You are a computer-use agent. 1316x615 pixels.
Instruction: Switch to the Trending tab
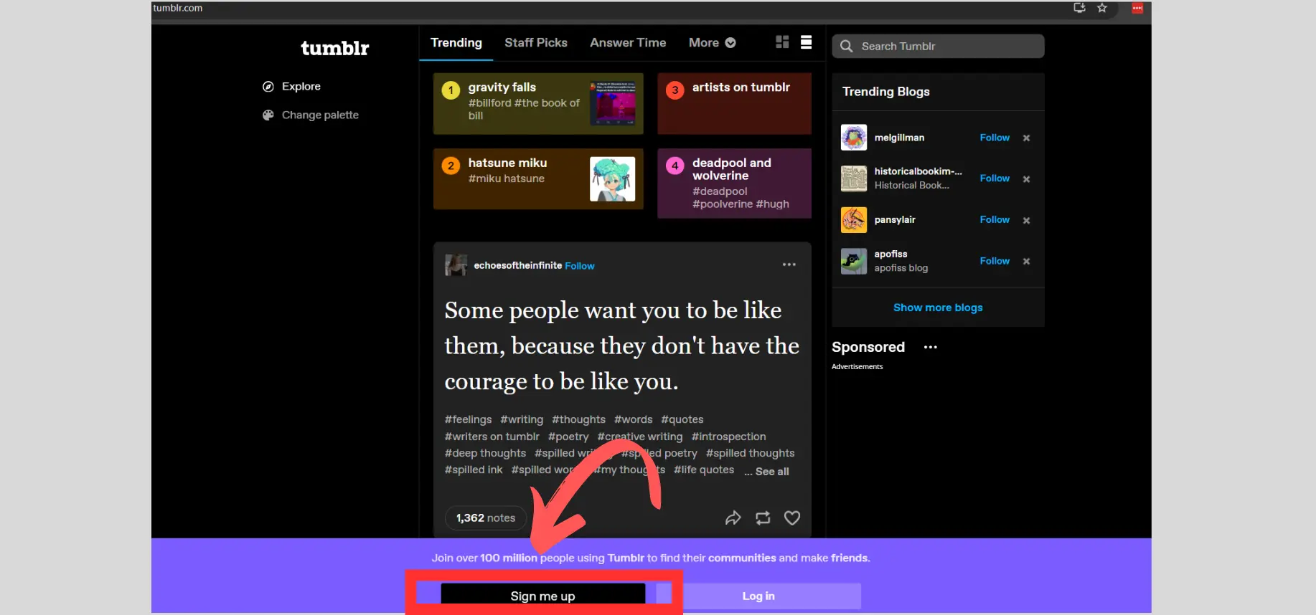tap(456, 42)
